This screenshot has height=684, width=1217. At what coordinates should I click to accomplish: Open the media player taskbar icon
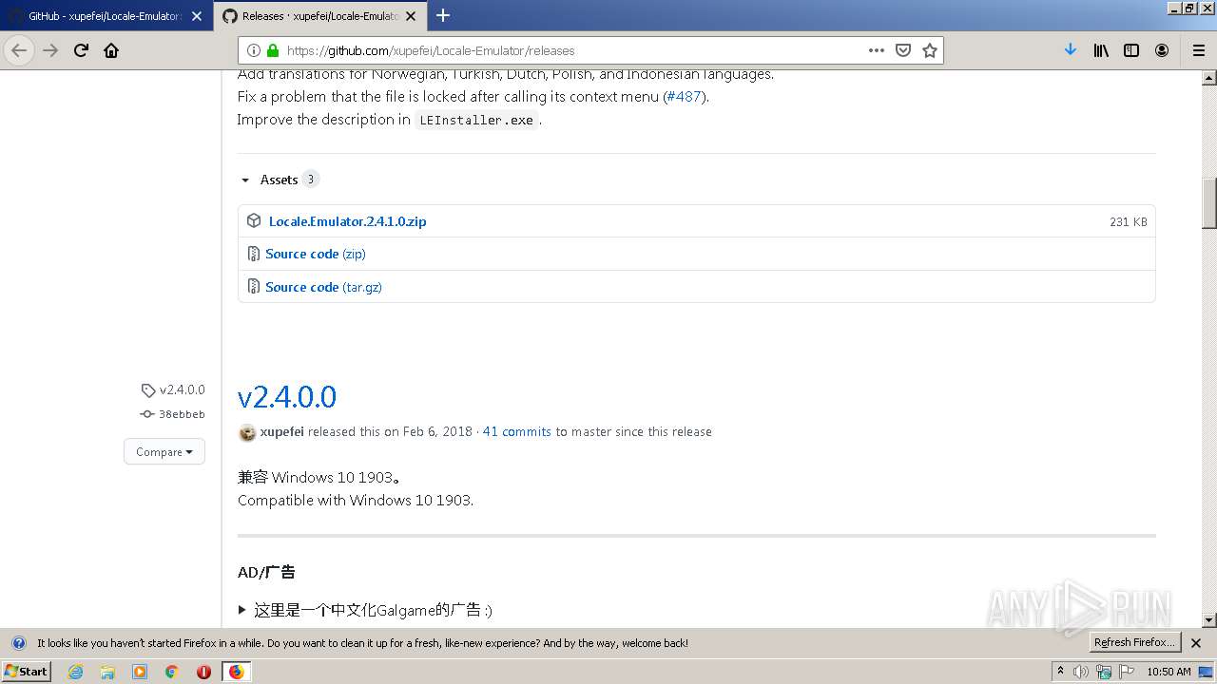click(140, 672)
